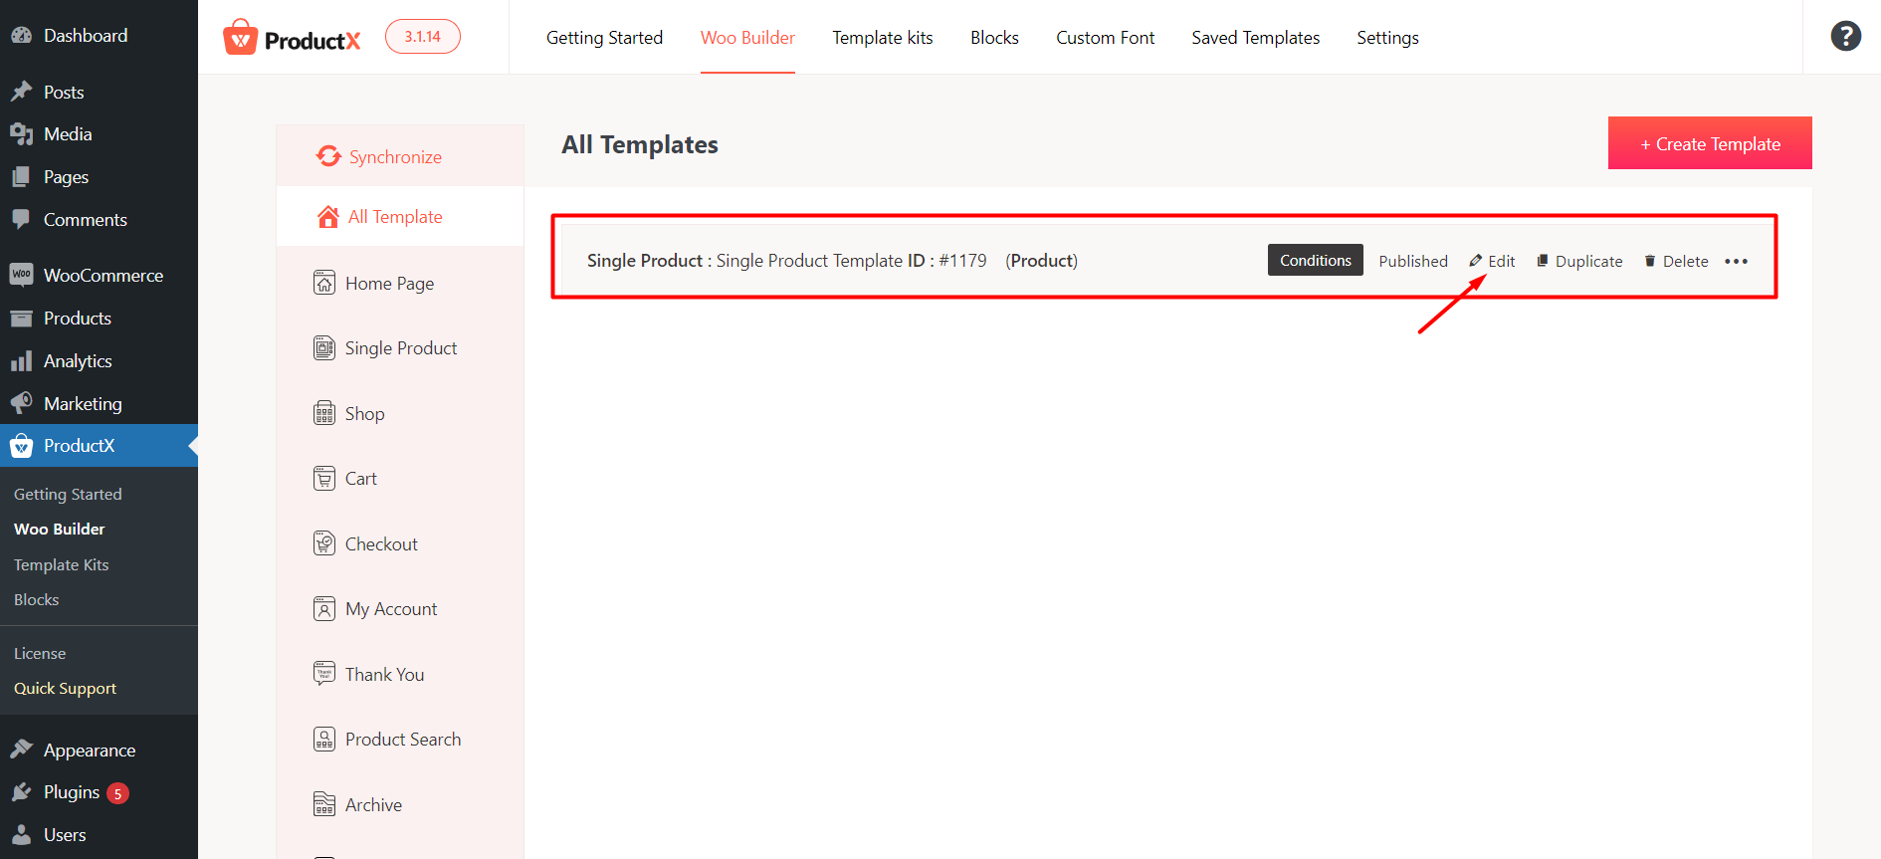Select the Synchronize label
Screen dimensions: 1881x859
[395, 157]
